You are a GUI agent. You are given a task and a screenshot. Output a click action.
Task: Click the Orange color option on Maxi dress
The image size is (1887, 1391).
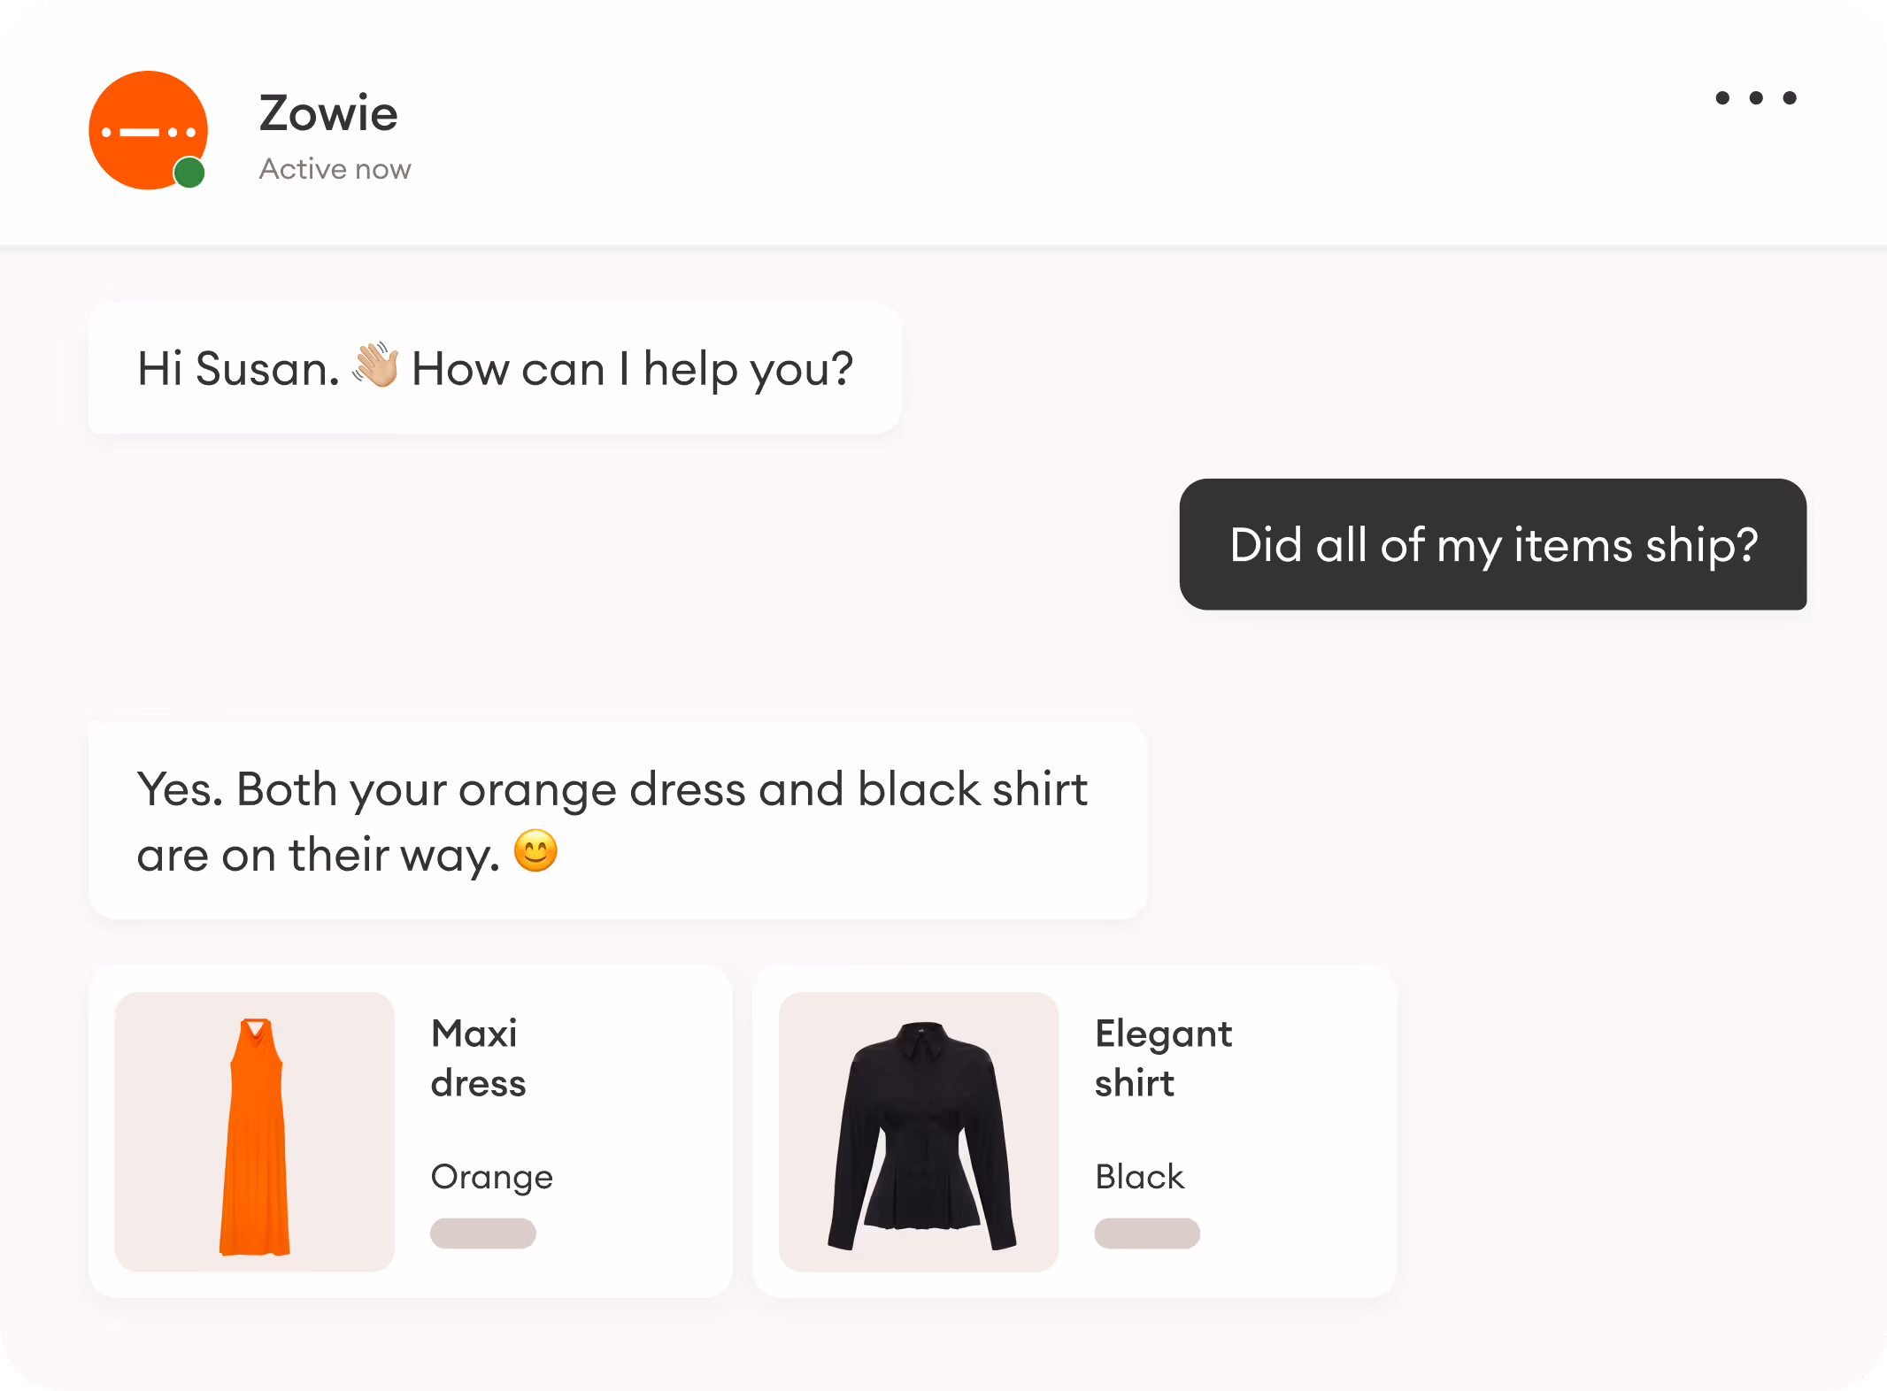coord(491,1177)
